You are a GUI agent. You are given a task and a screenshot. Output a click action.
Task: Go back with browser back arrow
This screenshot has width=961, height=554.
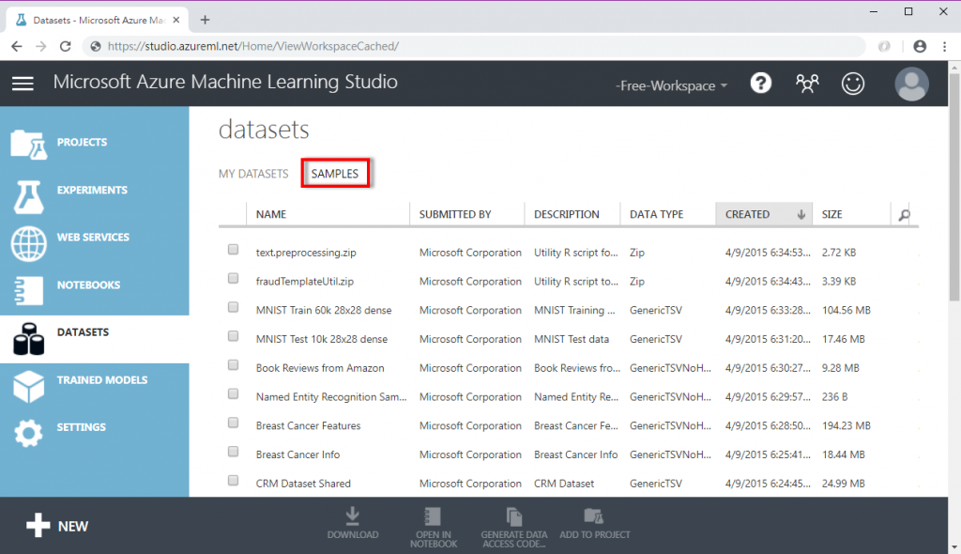point(17,46)
